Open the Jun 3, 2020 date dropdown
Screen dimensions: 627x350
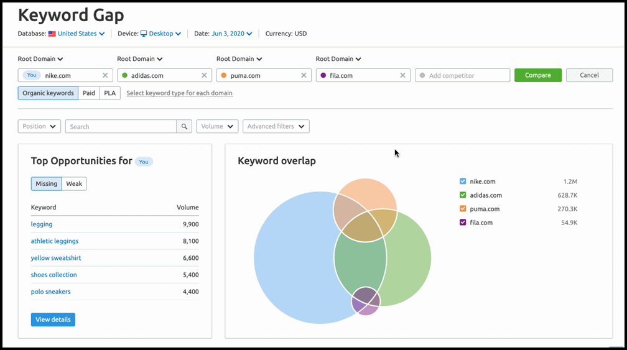coord(232,34)
